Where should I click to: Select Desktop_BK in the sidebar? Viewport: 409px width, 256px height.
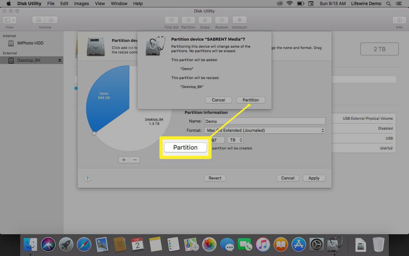(x=32, y=60)
